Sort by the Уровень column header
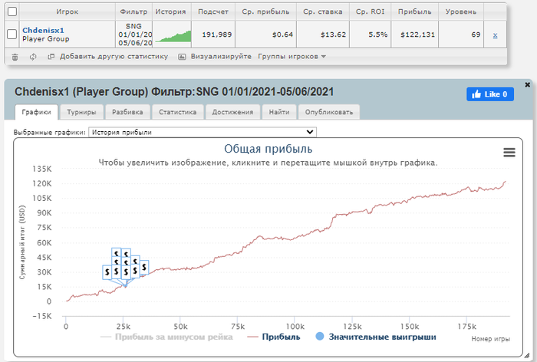537x362 pixels. pyautogui.click(x=460, y=12)
